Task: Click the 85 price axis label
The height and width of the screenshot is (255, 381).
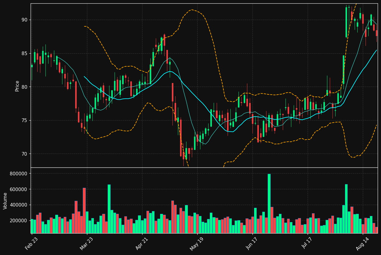Action: [x=24, y=54]
